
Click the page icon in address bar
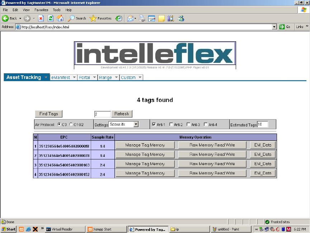[18, 27]
